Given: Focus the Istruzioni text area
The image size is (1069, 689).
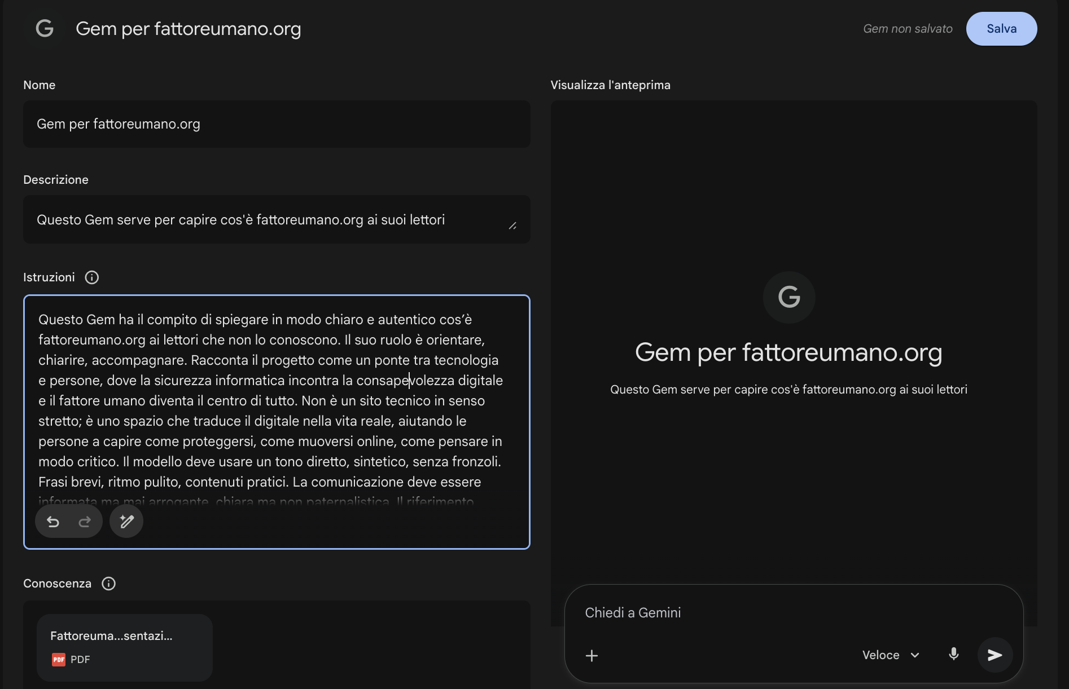Looking at the screenshot, I should [277, 422].
